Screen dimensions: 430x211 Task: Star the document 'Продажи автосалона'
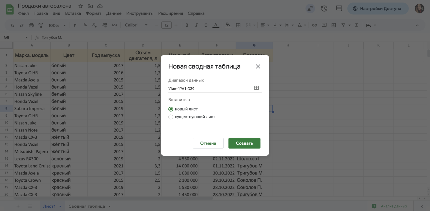(81, 6)
